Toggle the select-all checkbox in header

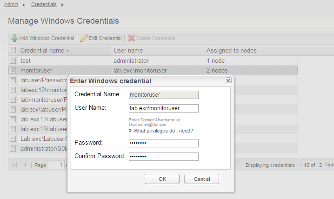13,50
